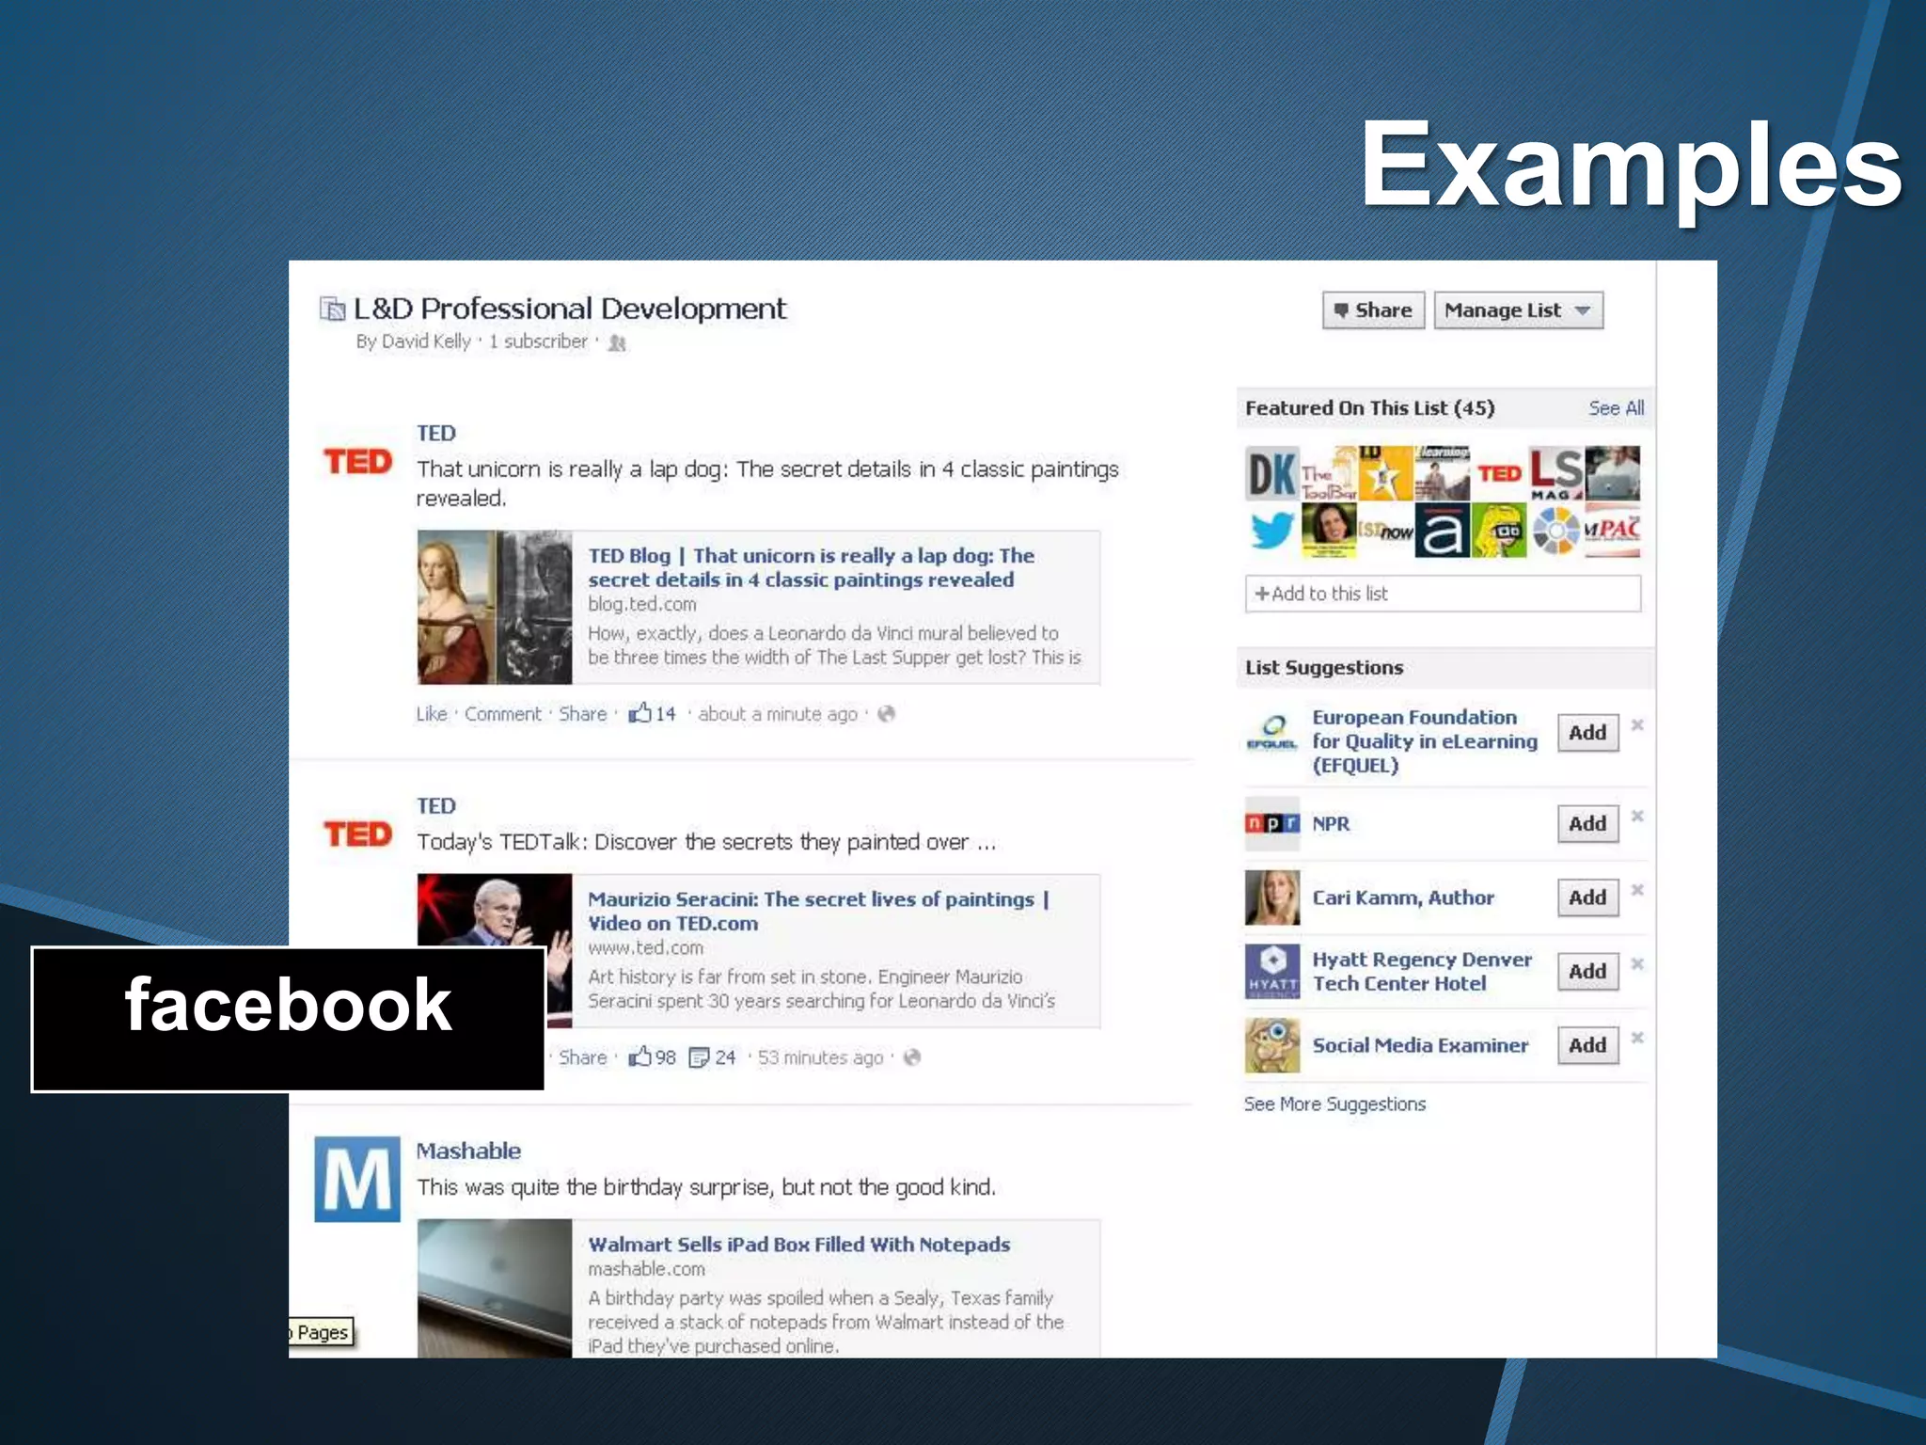The image size is (1926, 1445).
Task: Open the Mashable page name link
Action: click(x=468, y=1151)
